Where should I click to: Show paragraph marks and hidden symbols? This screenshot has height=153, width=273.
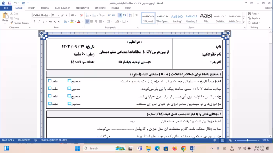pos(136,15)
